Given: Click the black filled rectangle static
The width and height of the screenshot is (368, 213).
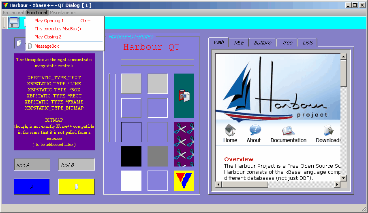Looking at the screenshot, I should [131, 156].
